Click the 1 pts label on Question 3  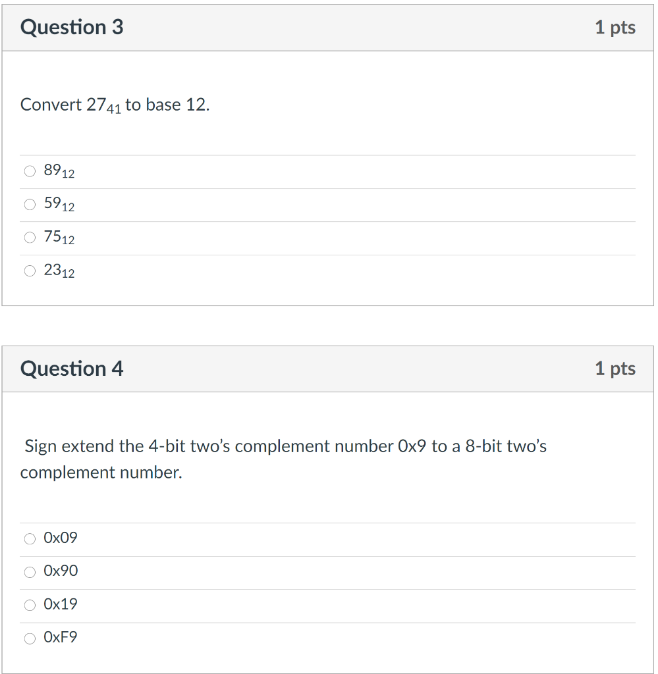[x=615, y=28]
